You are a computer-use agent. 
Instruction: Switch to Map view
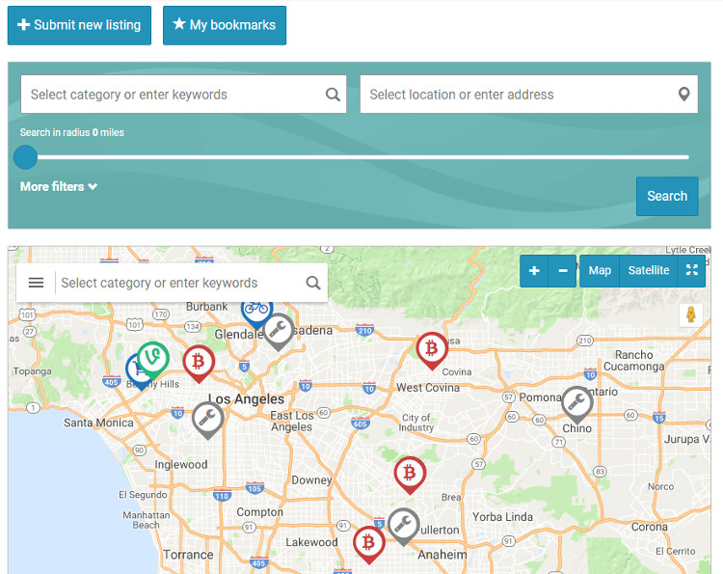click(x=600, y=271)
